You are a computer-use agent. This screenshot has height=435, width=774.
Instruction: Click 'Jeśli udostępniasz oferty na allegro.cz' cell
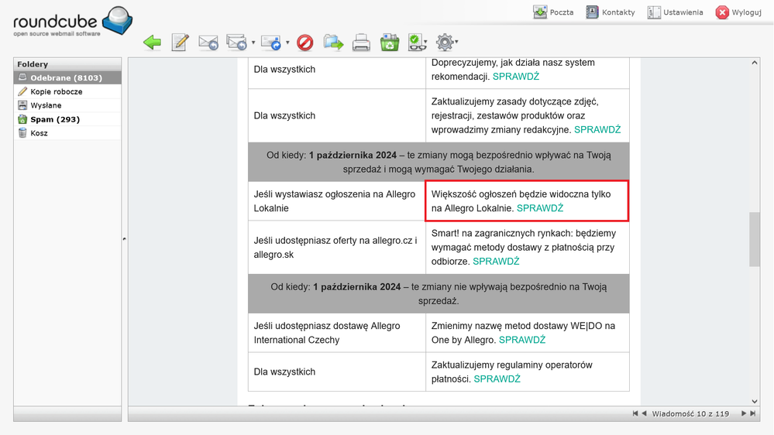[337, 248]
